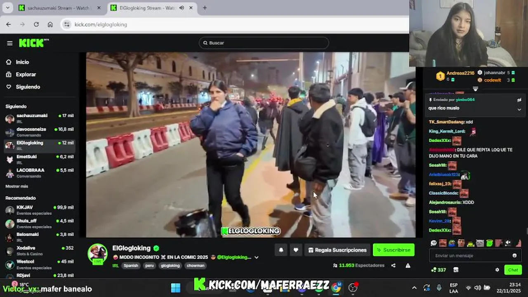Viewport: 528px width, 297px height.
Task: Open chat settings gear
Action: pyautogui.click(x=497, y=270)
